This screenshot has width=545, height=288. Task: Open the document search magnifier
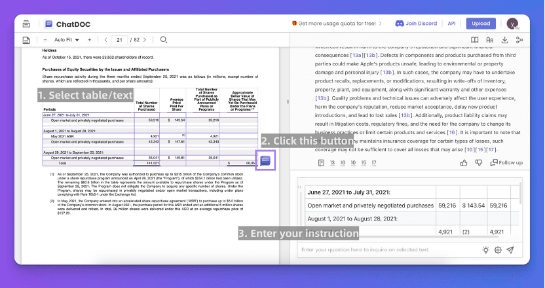(164, 40)
